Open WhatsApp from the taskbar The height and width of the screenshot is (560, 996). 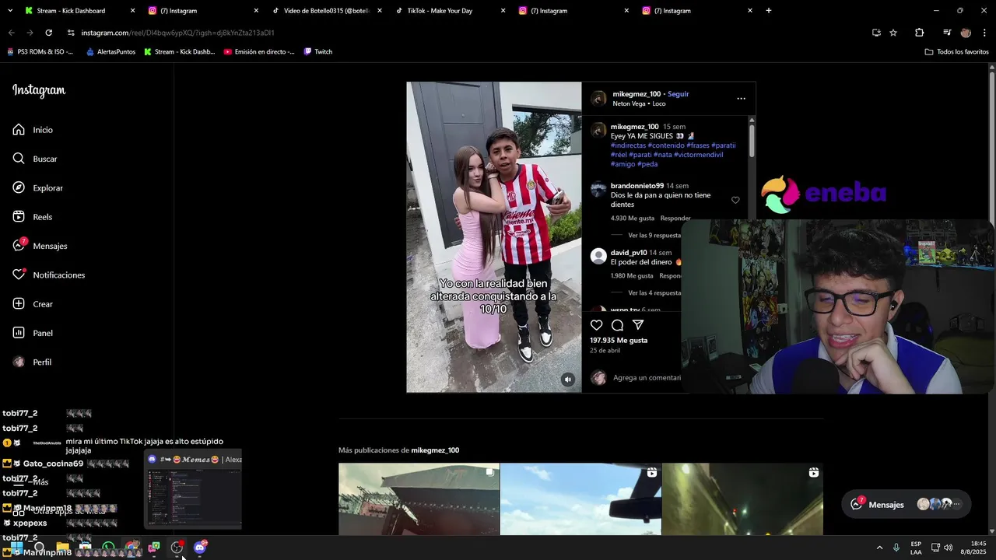point(108,548)
